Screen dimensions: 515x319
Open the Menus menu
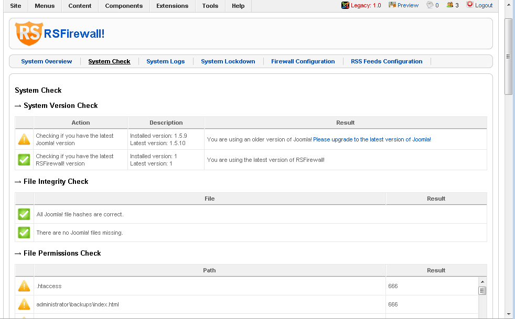pyautogui.click(x=45, y=6)
